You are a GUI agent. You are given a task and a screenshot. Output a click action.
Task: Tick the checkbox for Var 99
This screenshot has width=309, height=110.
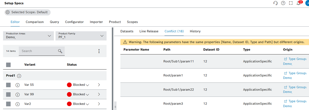pyautogui.click(x=8, y=95)
